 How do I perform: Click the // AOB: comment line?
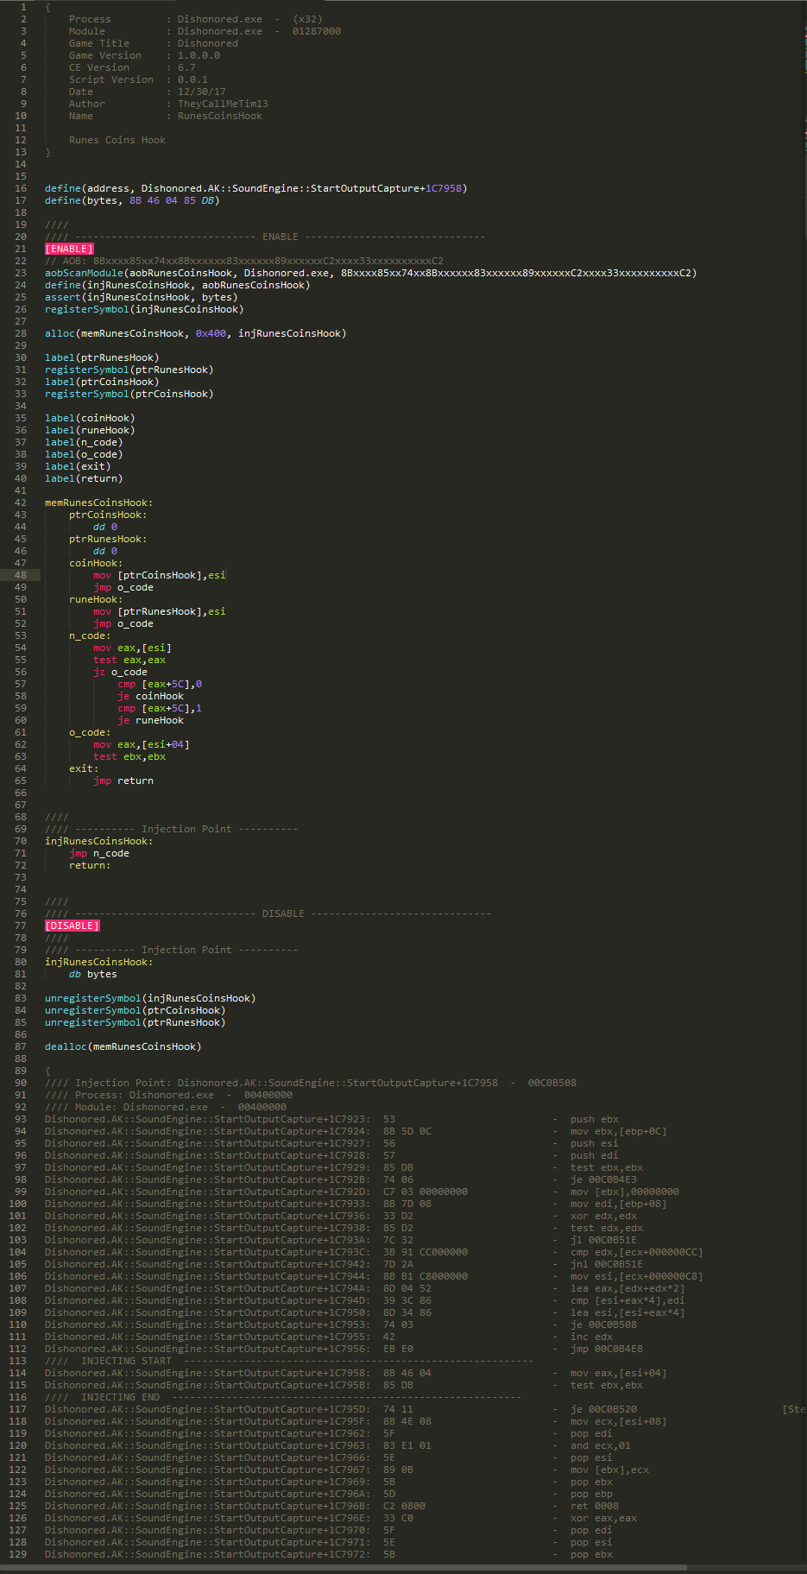click(244, 261)
